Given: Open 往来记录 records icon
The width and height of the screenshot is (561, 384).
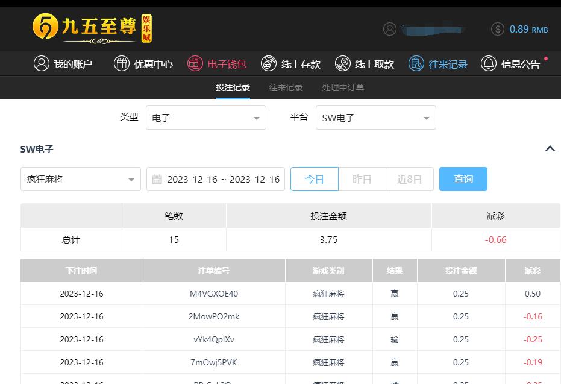Looking at the screenshot, I should [x=416, y=63].
